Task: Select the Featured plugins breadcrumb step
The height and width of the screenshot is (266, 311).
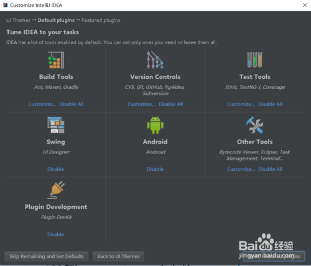Action: 101,20
